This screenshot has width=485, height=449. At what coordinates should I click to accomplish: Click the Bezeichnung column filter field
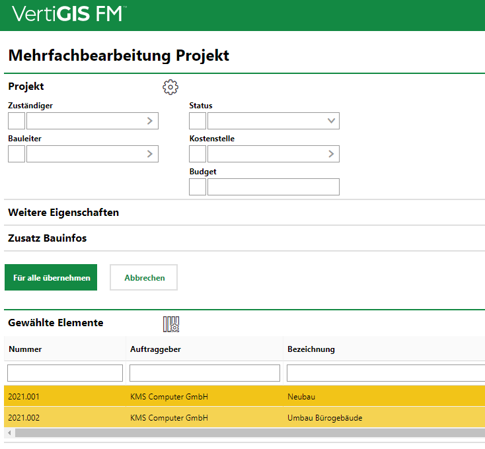click(386, 373)
